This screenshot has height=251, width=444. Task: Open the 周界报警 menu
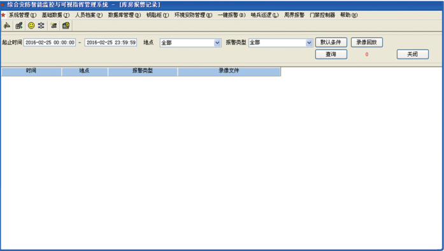tap(294, 15)
